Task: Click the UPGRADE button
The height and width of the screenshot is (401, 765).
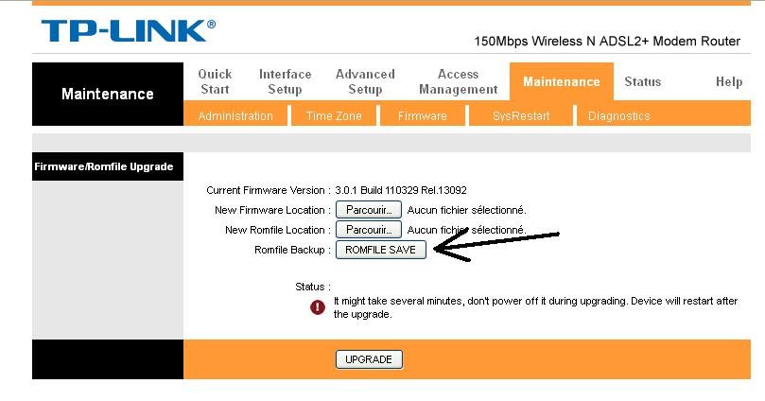Action: (369, 359)
